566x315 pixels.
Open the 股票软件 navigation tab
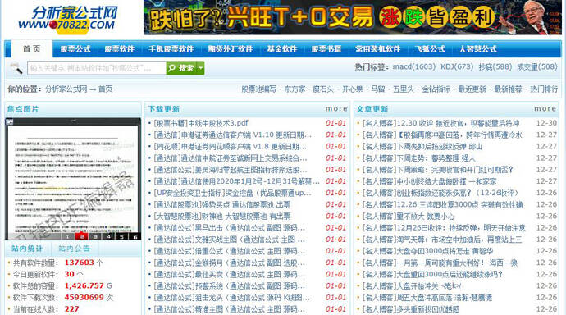tap(119, 49)
